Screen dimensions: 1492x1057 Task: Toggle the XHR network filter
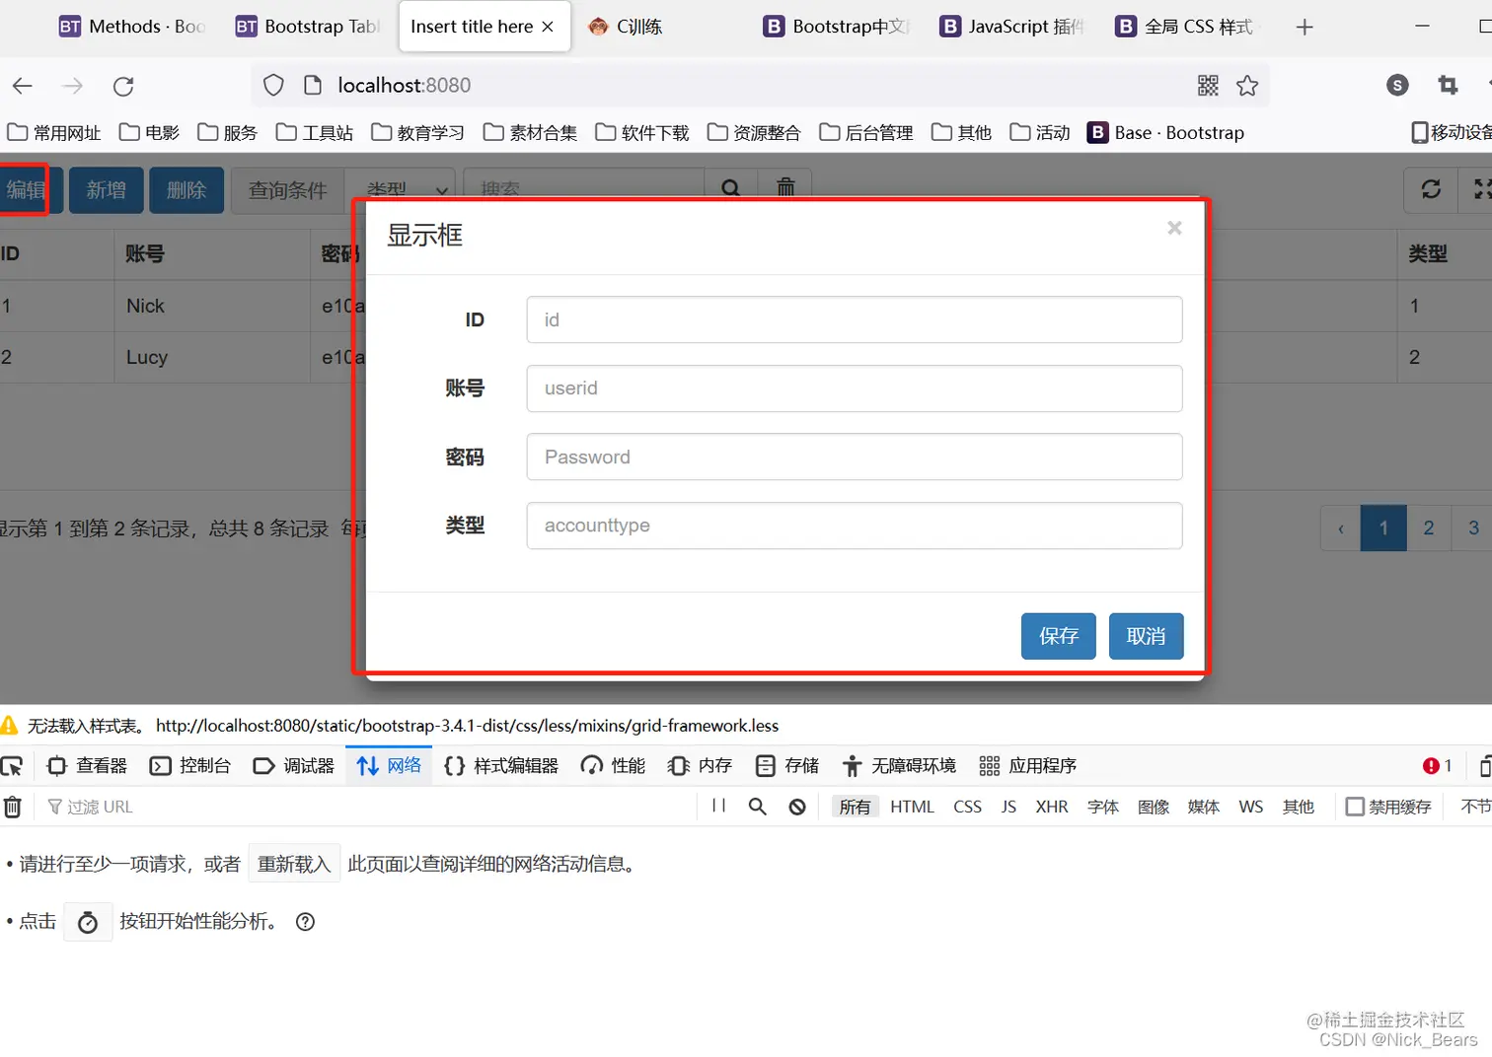tap(1051, 807)
